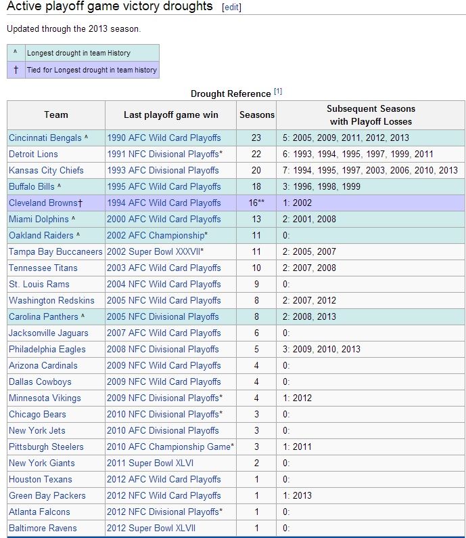Open 2010 AFC Divisional Playoffs in Jets row
Image resolution: width=466 pixels, height=538 pixels.
pyautogui.click(x=162, y=431)
